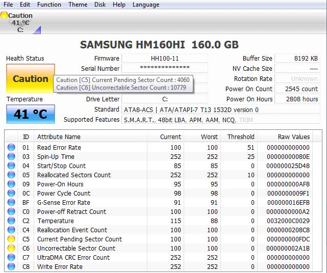Click the yellow icon for Uncorrectable Sector Count
Image resolution: width=327 pixels, height=273 pixels.
[x=11, y=248]
